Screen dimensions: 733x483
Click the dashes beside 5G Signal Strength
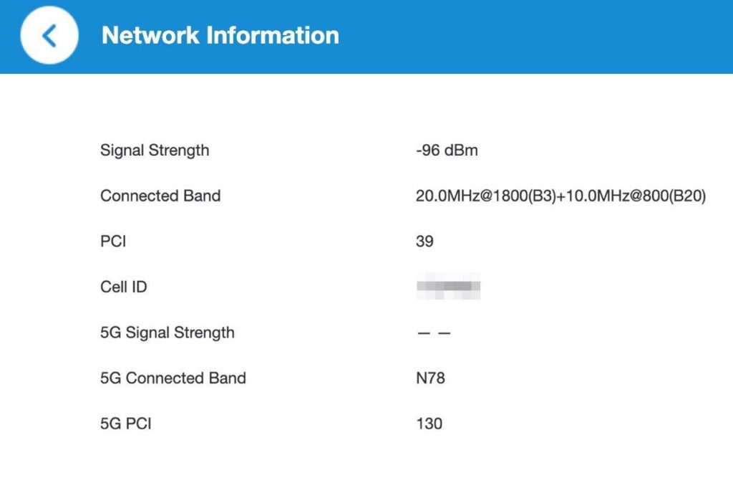coord(434,333)
